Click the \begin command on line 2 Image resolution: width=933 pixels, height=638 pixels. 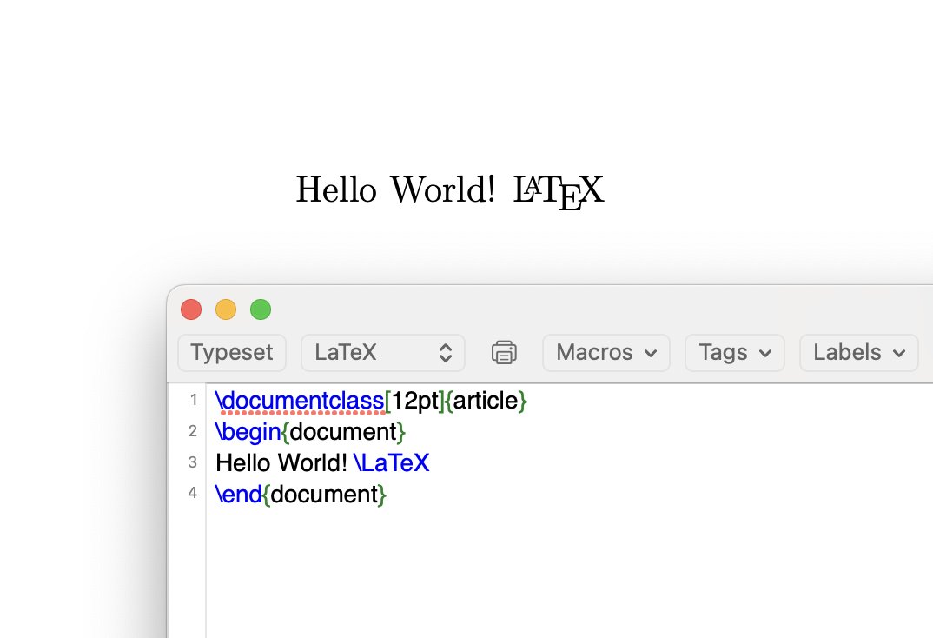(248, 432)
